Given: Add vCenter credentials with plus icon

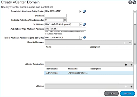Looking at the screenshot, I should pyautogui.click(x=131, y=65).
